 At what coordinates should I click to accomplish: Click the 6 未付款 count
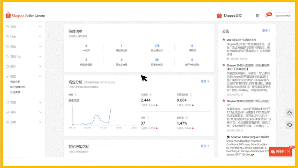point(86,46)
